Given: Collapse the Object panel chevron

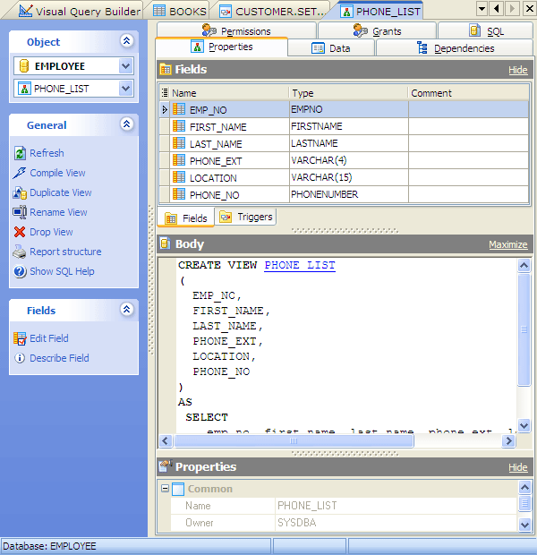Looking at the screenshot, I should pos(126,41).
